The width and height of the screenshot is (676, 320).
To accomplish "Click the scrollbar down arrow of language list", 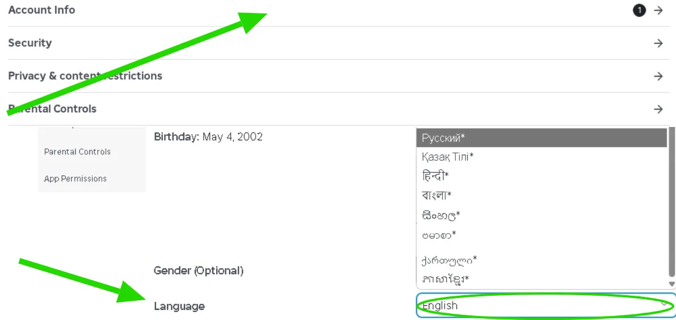I will click(x=671, y=284).
